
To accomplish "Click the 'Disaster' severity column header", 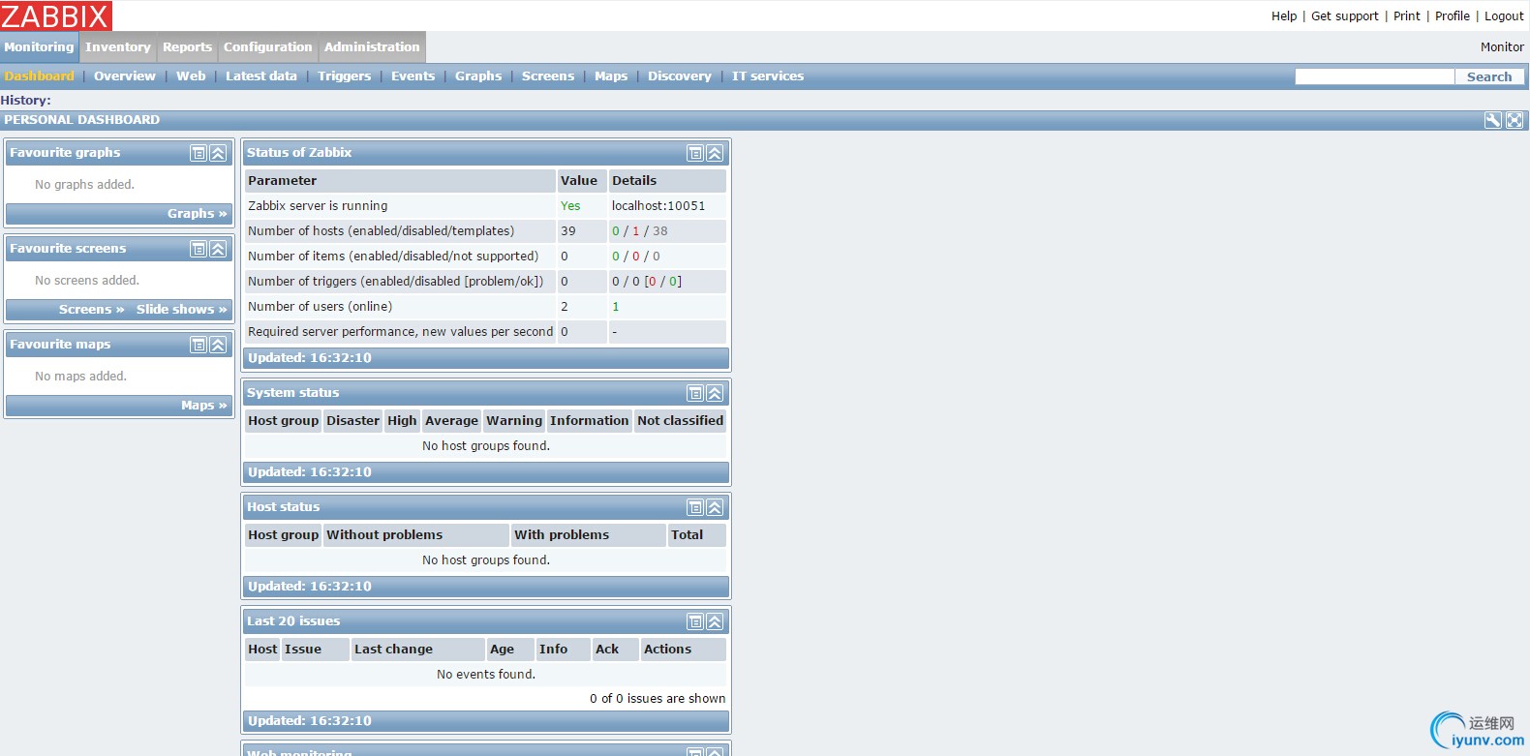I will pos(352,421).
